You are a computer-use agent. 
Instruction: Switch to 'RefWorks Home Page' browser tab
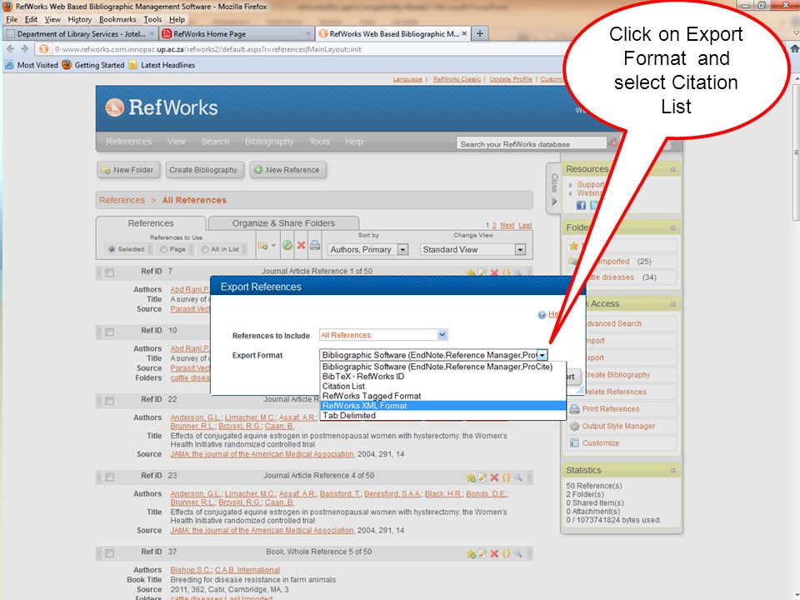[x=236, y=33]
